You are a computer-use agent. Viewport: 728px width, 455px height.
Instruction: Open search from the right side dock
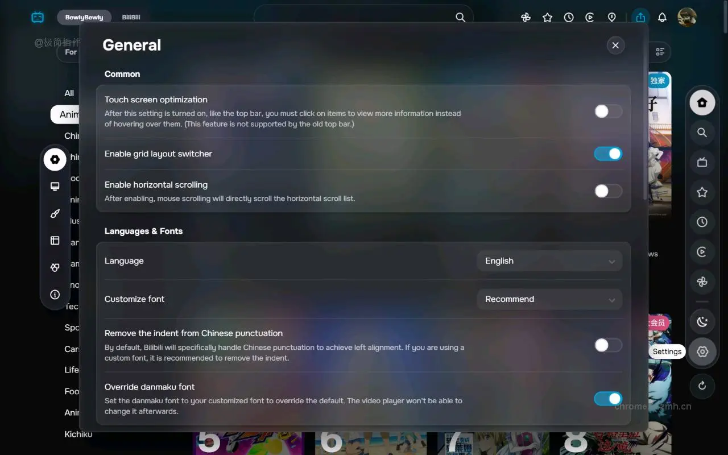point(702,132)
